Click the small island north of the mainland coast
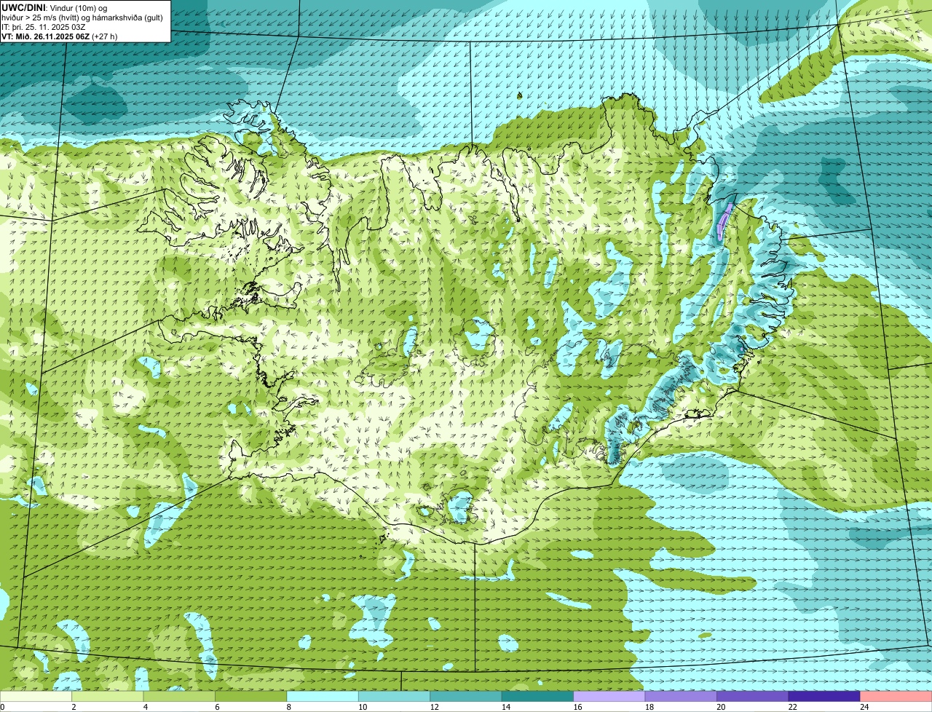The height and width of the screenshot is (712, 932). point(520,95)
